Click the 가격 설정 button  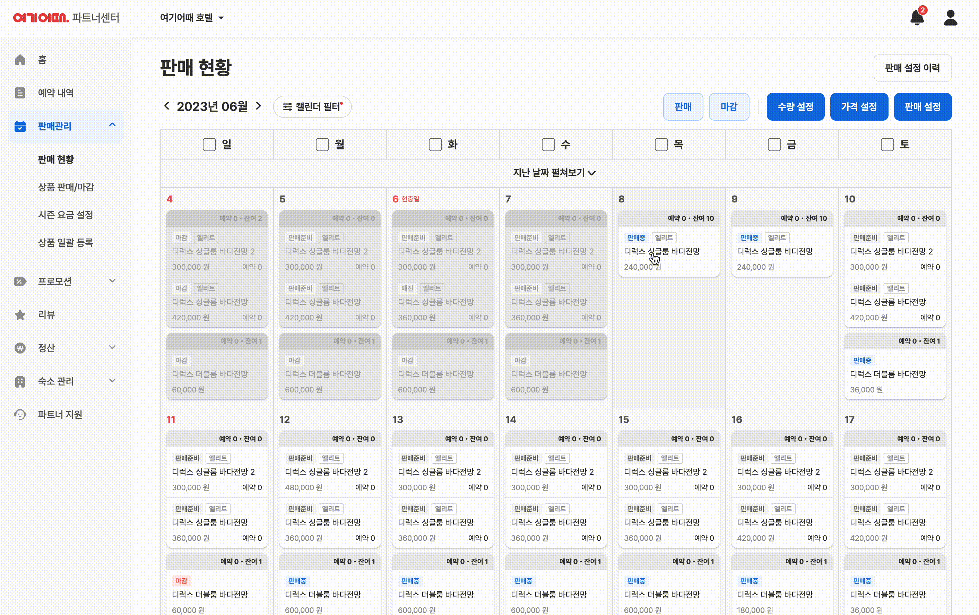click(x=859, y=106)
